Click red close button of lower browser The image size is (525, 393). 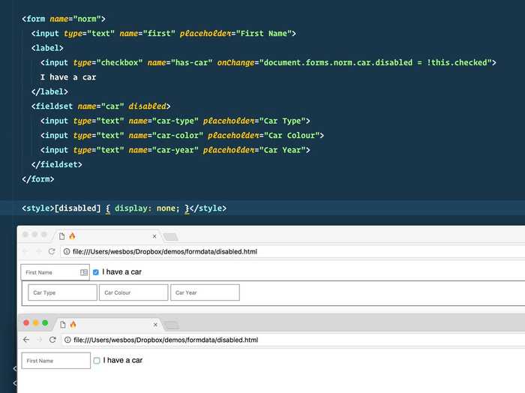[x=26, y=323]
